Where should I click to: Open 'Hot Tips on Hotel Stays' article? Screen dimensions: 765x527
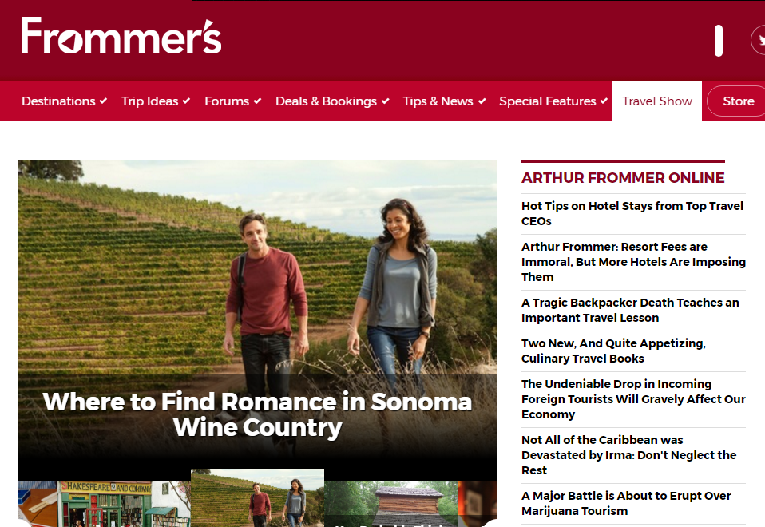(x=632, y=213)
